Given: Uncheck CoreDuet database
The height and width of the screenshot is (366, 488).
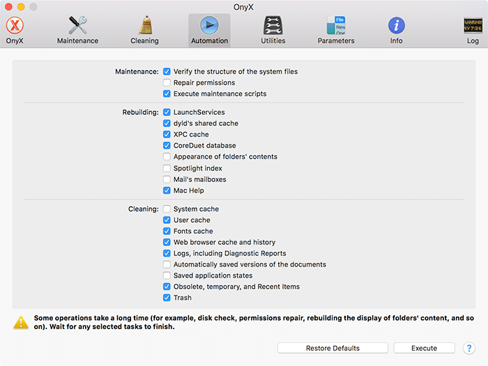Looking at the screenshot, I should pos(167,145).
